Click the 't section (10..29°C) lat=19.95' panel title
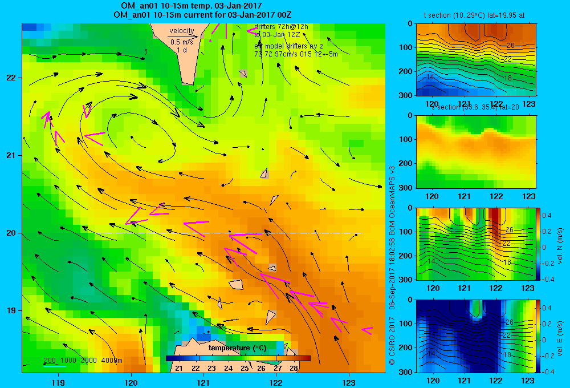 coord(474,15)
